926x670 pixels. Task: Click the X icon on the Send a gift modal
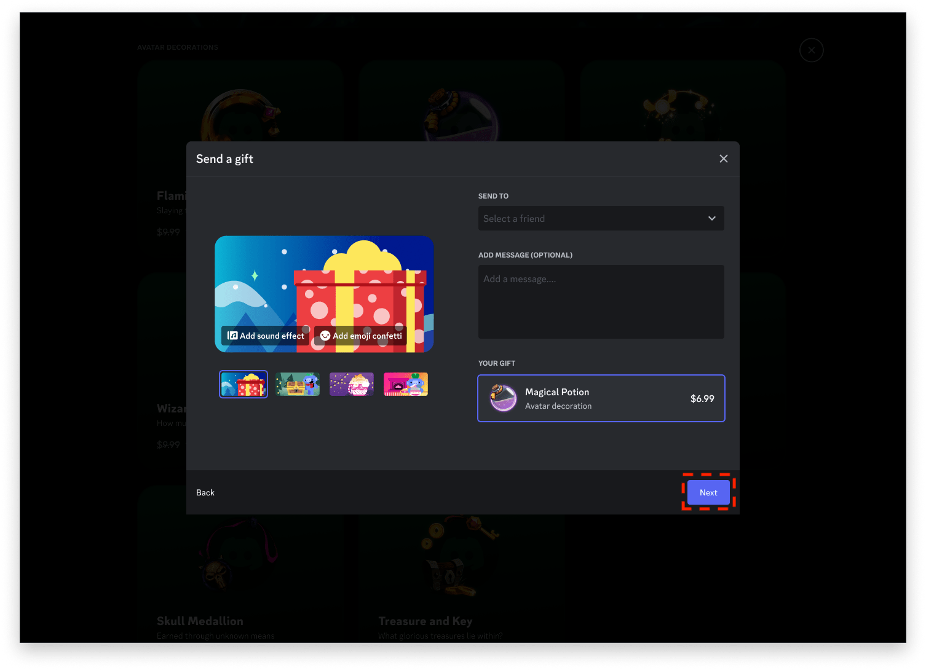tap(723, 159)
